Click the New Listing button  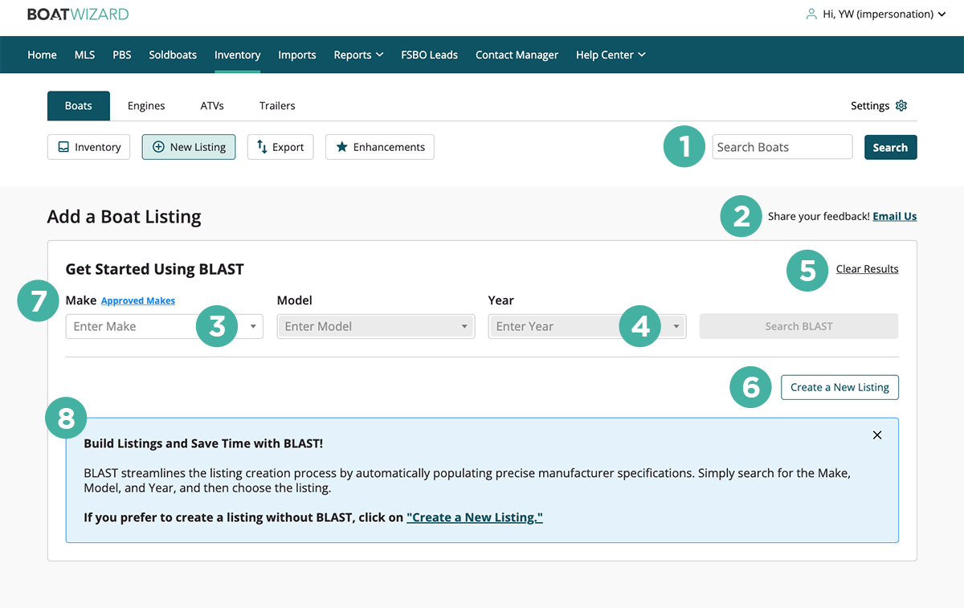(189, 147)
